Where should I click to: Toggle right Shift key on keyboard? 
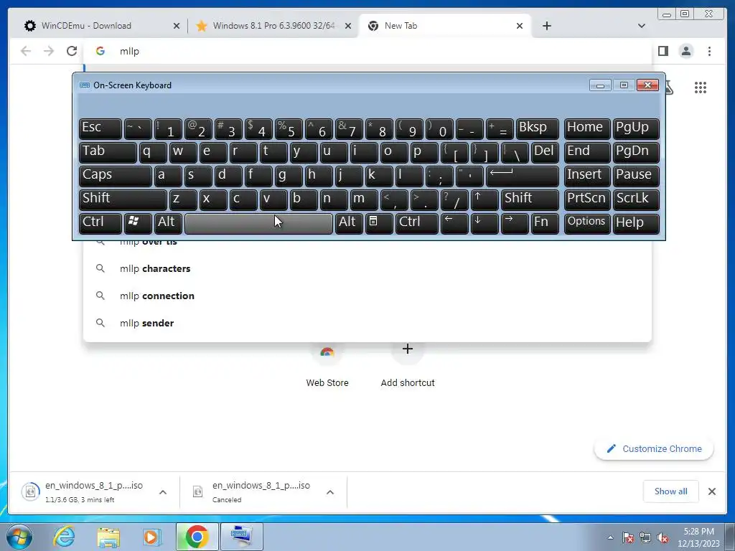(x=530, y=199)
